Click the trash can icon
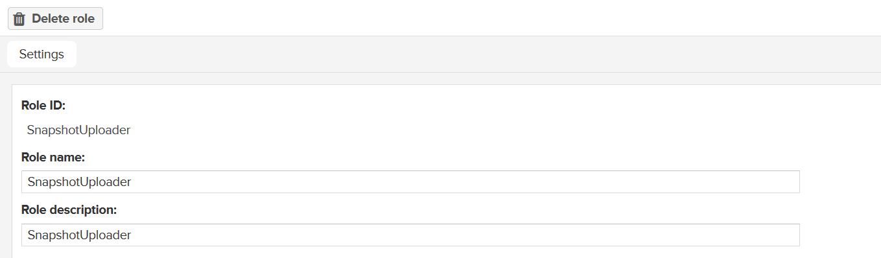 click(x=19, y=19)
